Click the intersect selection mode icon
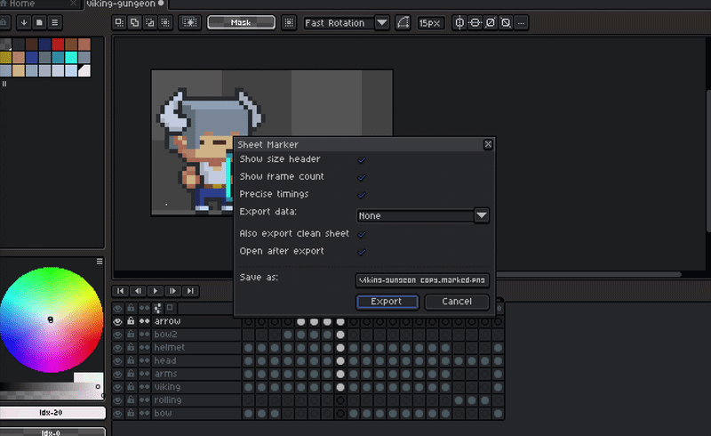Viewport: 711px width, 436px height. click(165, 22)
